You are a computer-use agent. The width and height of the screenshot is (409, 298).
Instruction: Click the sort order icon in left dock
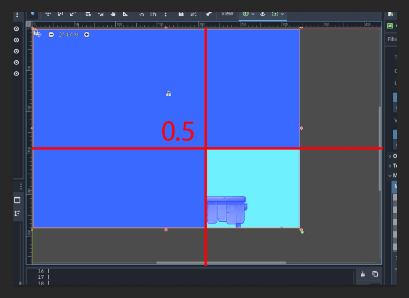pyautogui.click(x=17, y=213)
